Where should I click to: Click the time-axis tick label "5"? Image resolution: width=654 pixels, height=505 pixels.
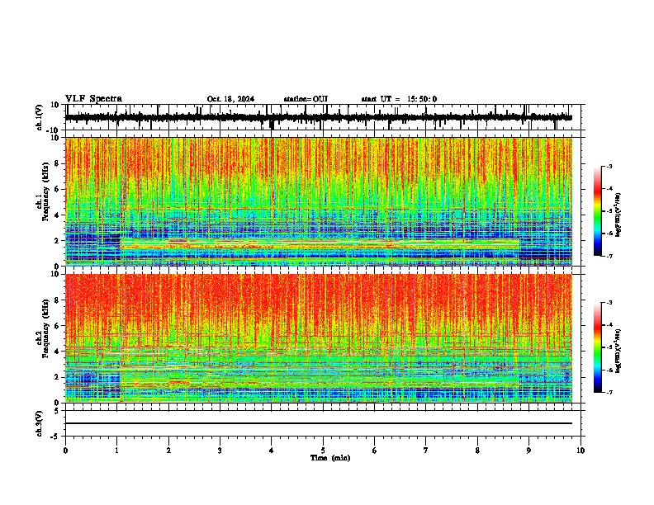click(x=323, y=451)
